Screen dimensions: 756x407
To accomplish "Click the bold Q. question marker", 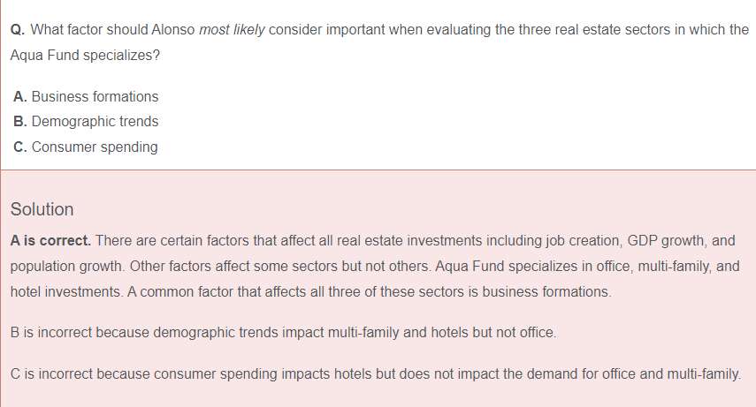I will 18,30.
